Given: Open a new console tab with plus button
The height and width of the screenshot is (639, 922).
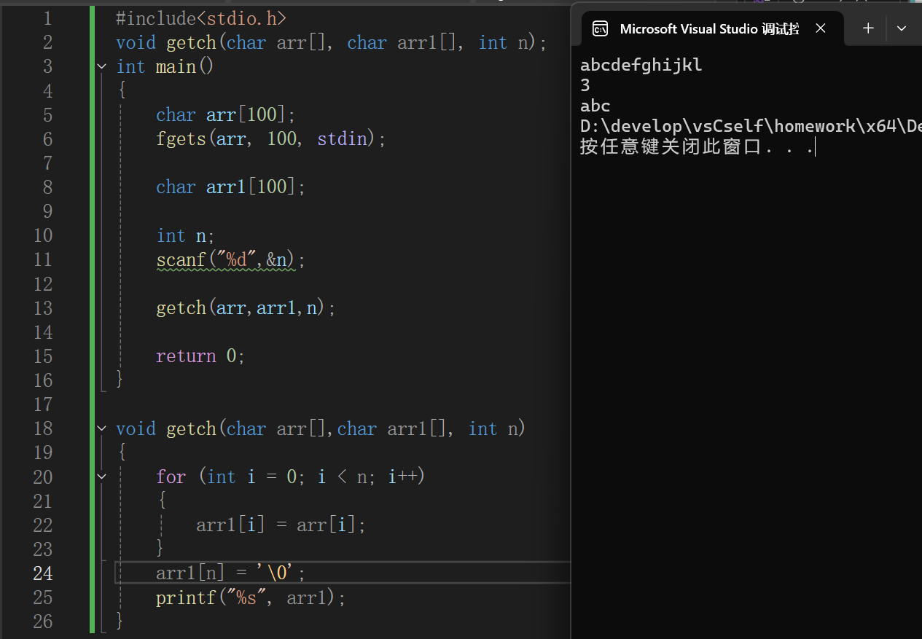Looking at the screenshot, I should coord(868,28).
